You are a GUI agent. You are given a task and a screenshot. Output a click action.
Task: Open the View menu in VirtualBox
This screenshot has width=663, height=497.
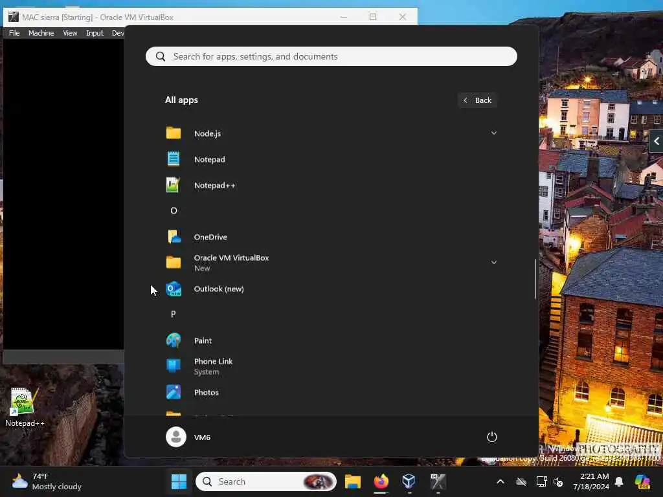[70, 33]
